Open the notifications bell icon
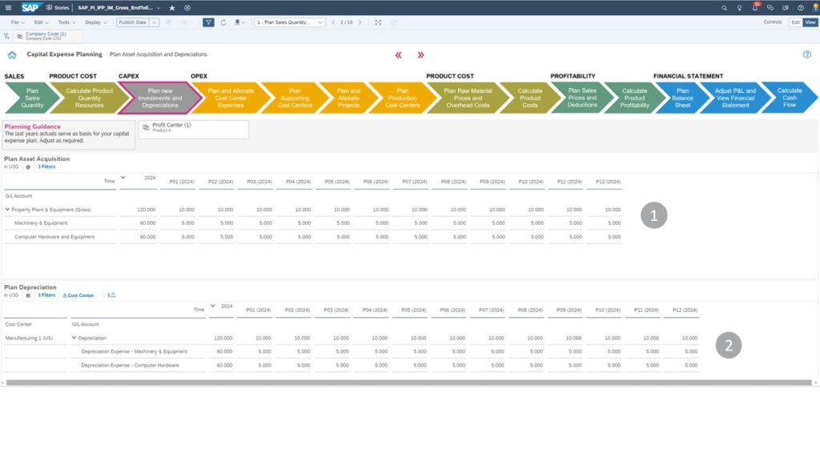Image resolution: width=820 pixels, height=461 pixels. coord(754,7)
